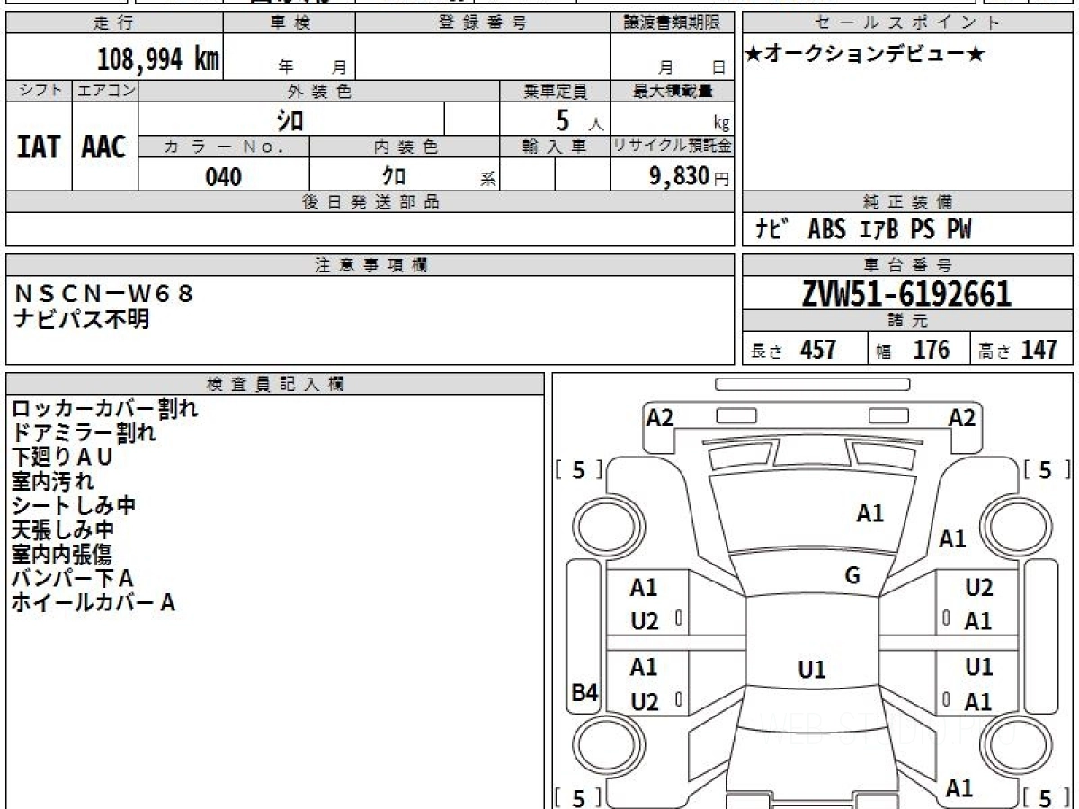The image size is (1079, 809).
Task: Select the 外装色 header
Action: (x=319, y=91)
